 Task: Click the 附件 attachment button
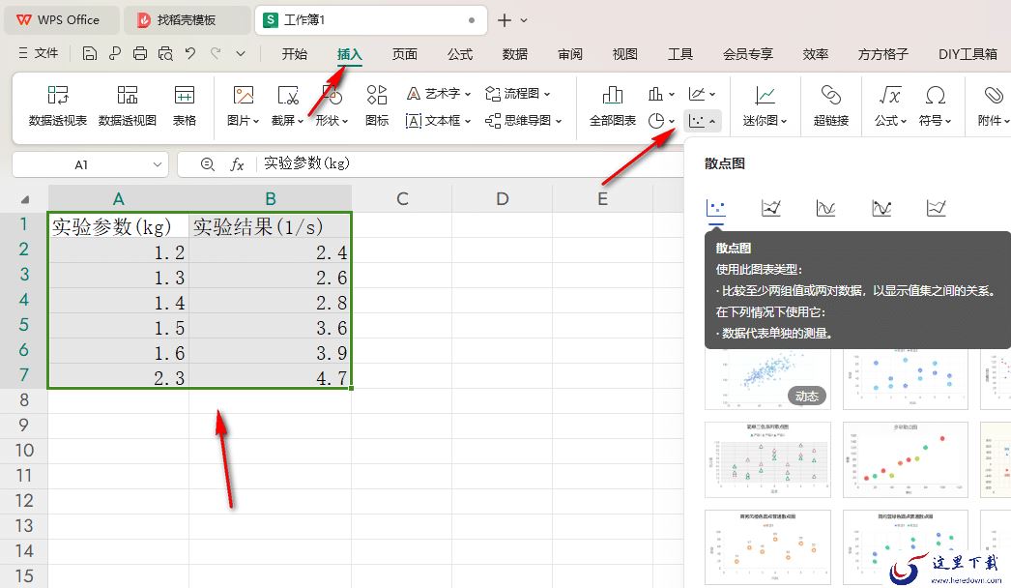[994, 105]
